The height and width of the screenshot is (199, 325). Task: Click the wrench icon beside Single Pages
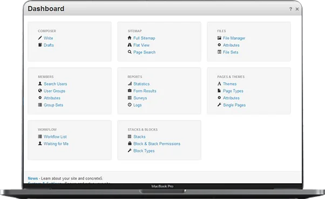point(219,105)
